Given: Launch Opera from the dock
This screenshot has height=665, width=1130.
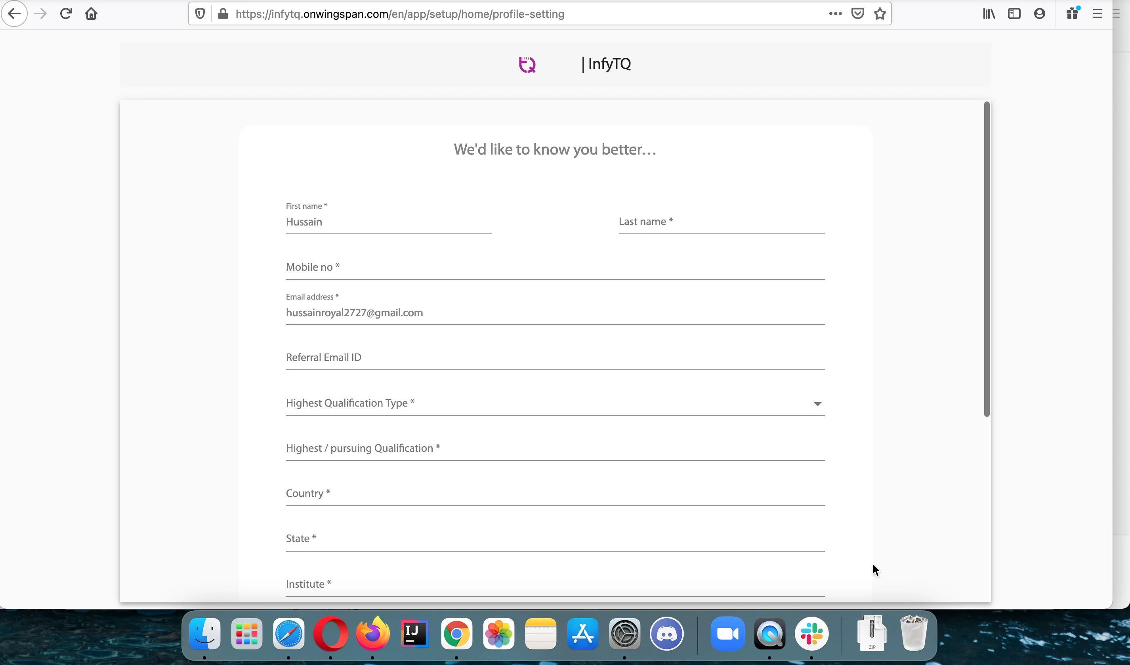Looking at the screenshot, I should coord(330,634).
